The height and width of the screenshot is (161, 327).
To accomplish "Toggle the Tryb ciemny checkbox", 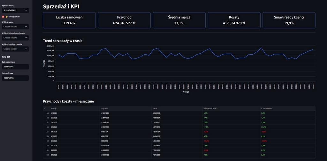I will point(3,17).
